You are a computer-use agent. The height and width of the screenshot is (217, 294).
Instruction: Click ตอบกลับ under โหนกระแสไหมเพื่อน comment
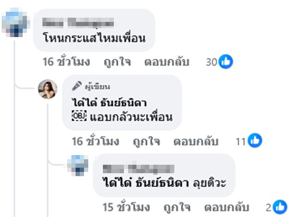167,62
